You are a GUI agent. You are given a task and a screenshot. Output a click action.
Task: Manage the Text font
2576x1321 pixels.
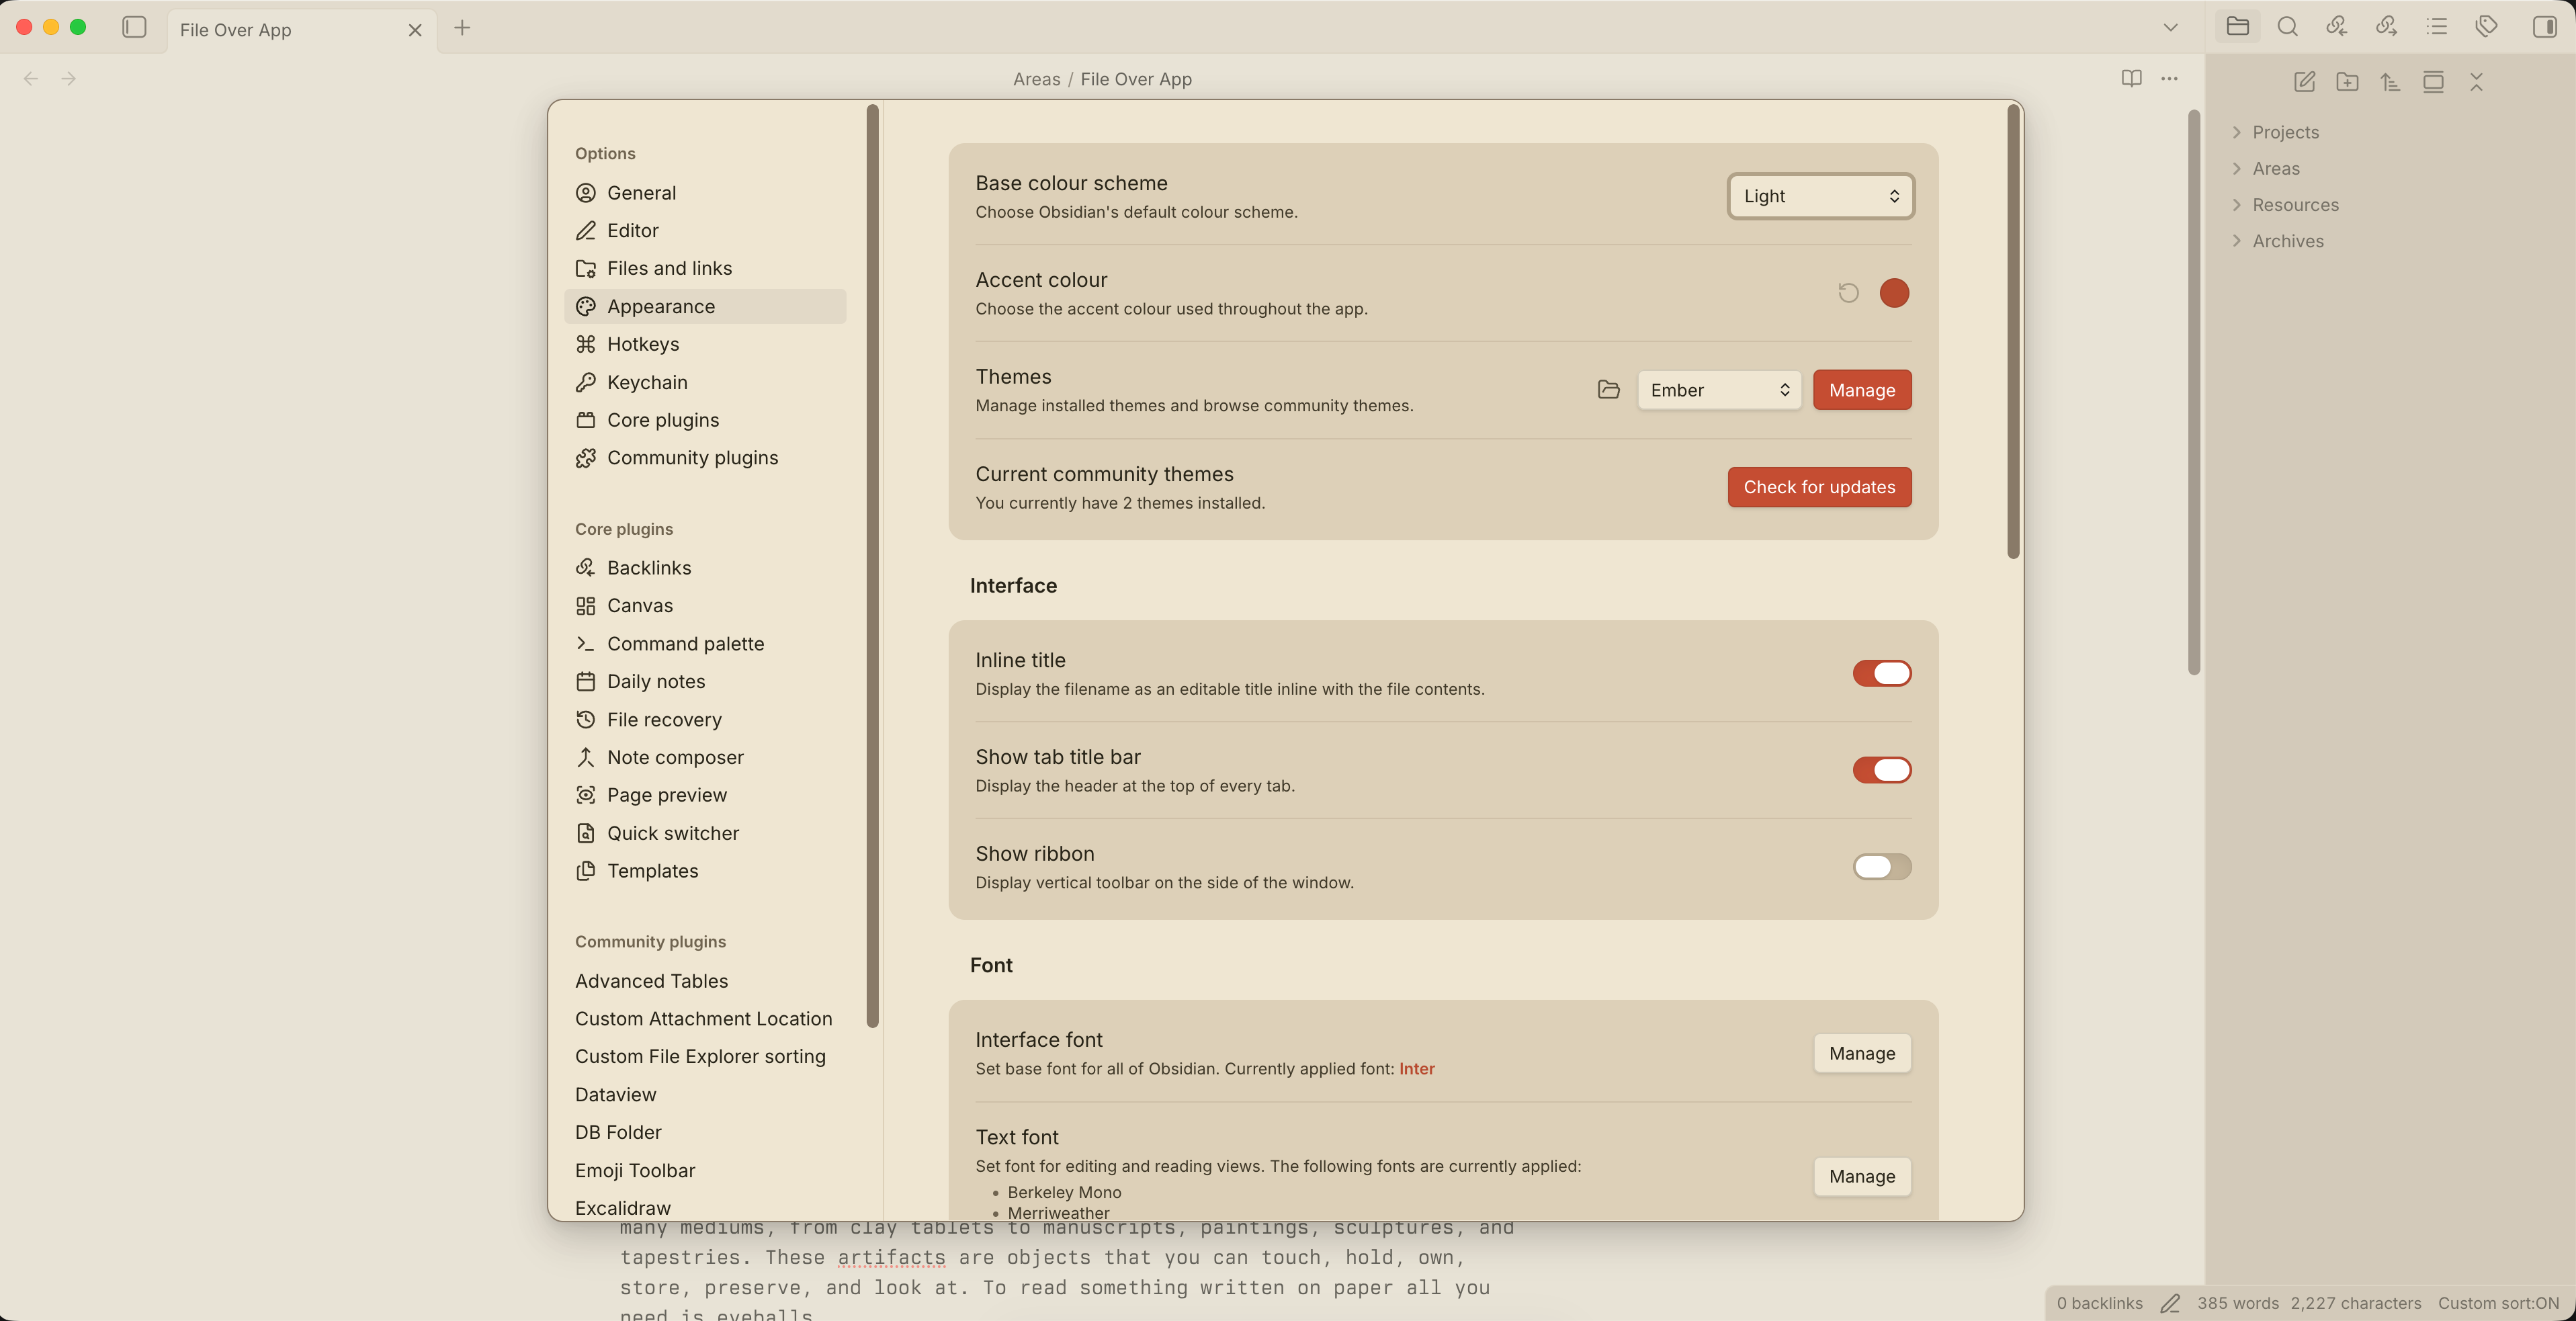pyautogui.click(x=1862, y=1176)
